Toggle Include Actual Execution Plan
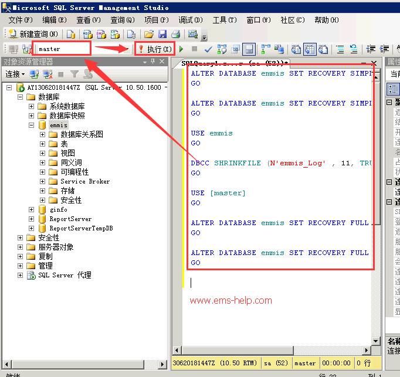 266,49
